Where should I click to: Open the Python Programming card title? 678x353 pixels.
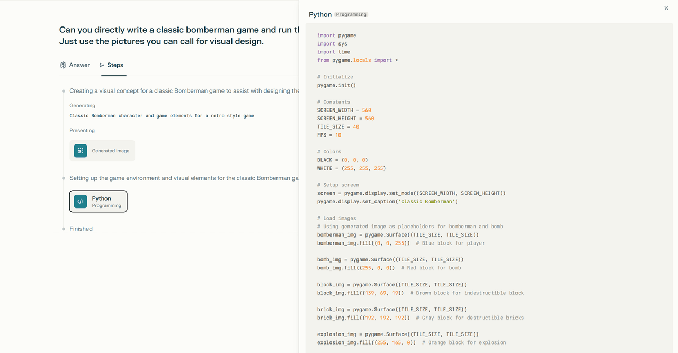point(102,198)
